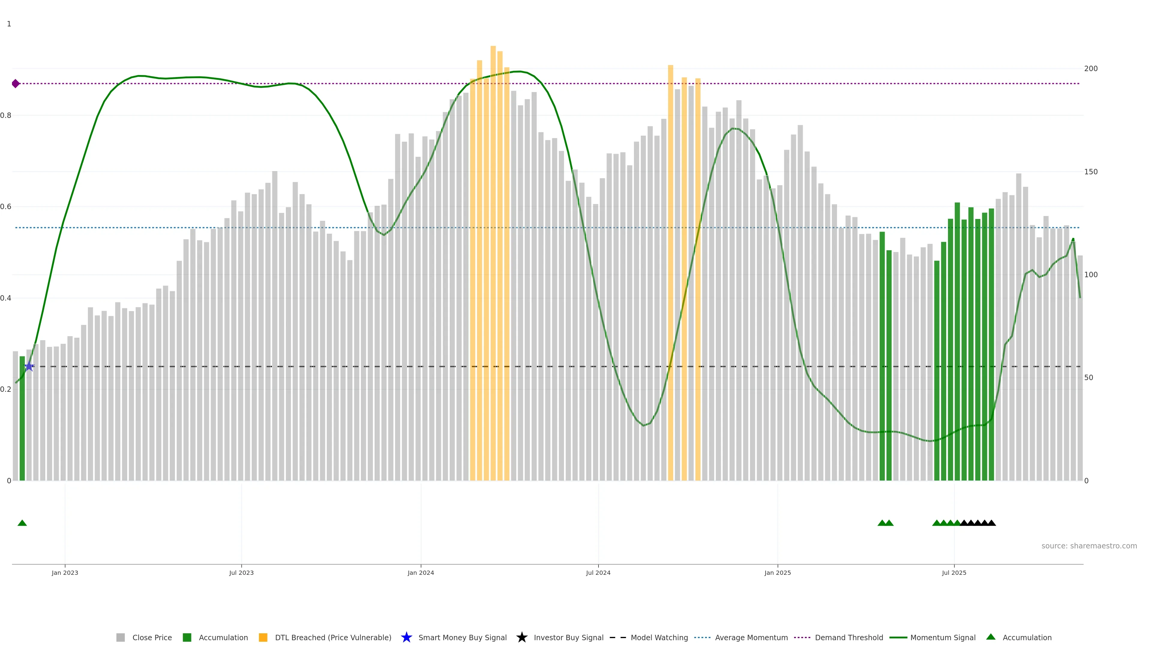This screenshot has width=1152, height=648.
Task: Toggle the green Accumulation square legend entry
Action: click(x=187, y=638)
